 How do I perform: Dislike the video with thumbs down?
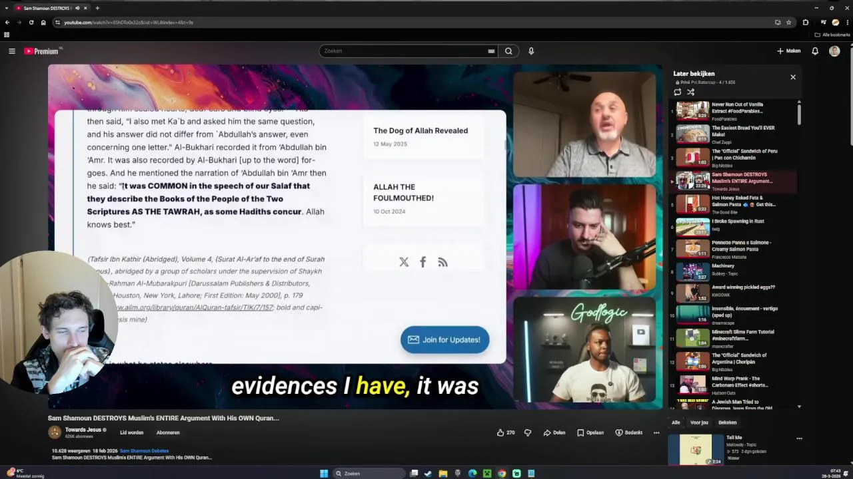(x=527, y=432)
